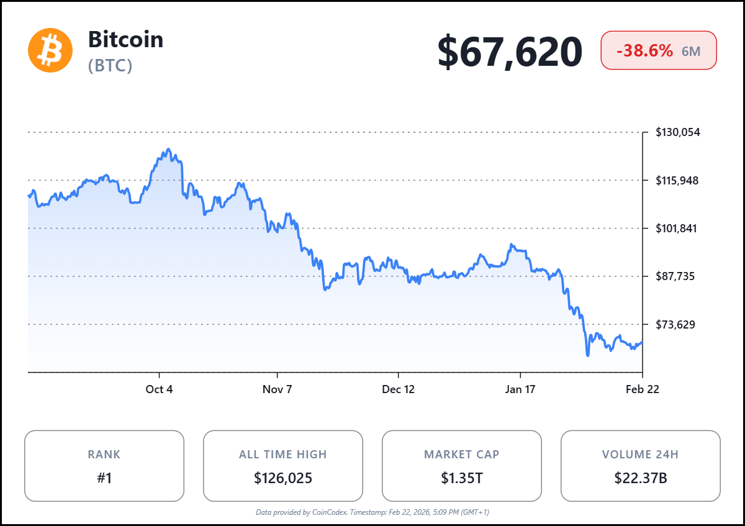The width and height of the screenshot is (745, 526).
Task: Click the Dec 12 date marker
Action: (398, 389)
